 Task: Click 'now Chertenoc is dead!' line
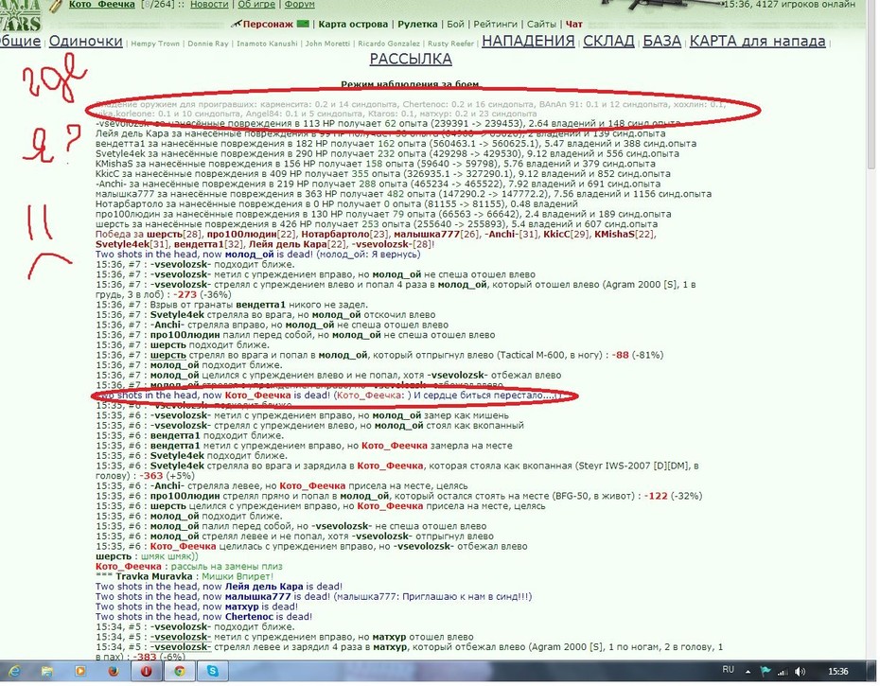203,616
